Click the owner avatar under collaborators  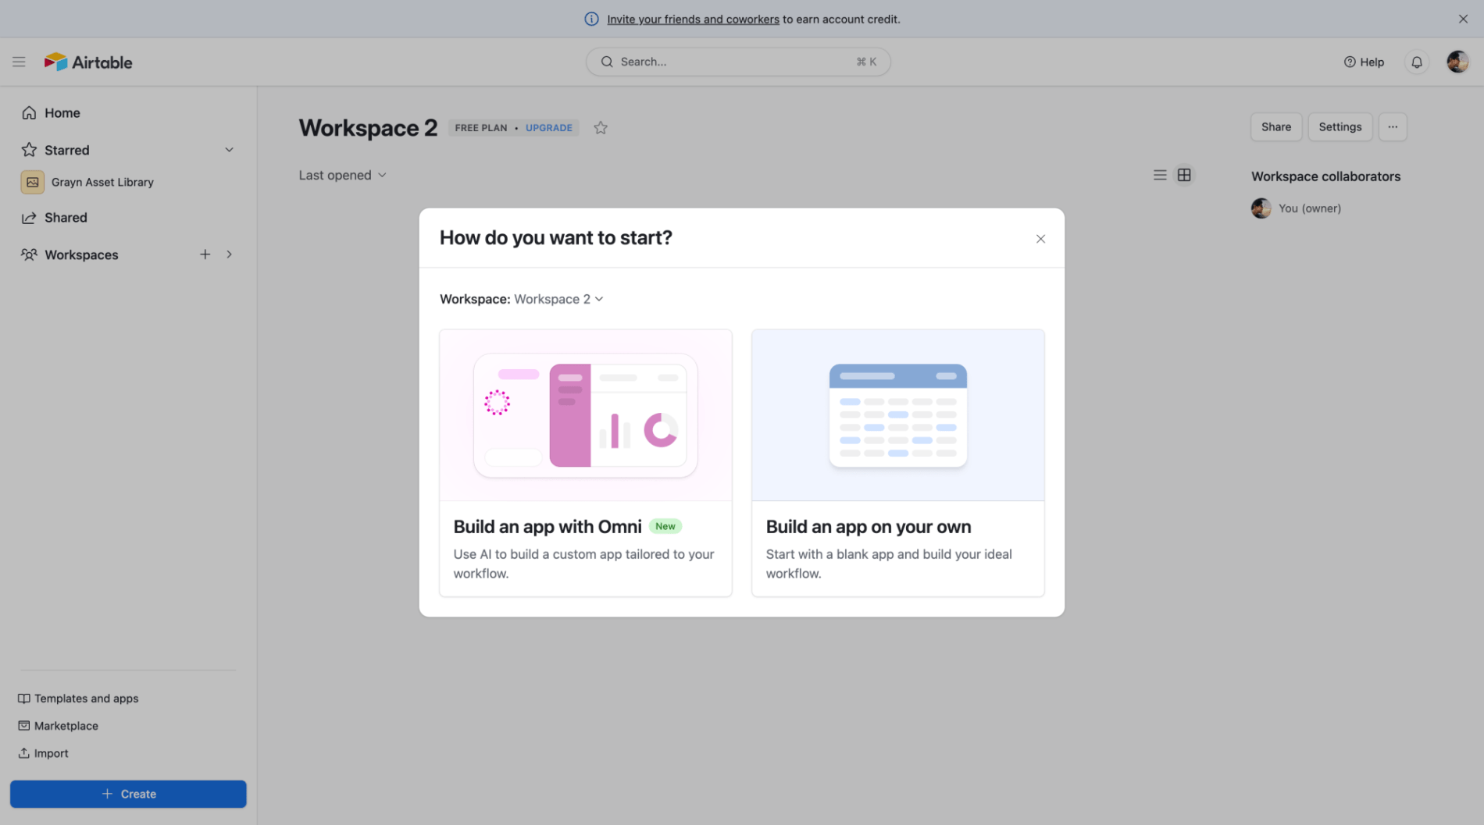coord(1261,208)
